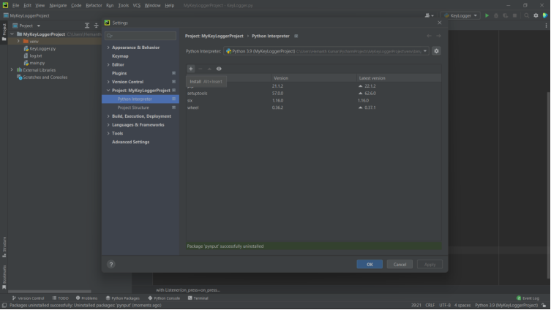Toggle show early releases eye icon

click(x=219, y=69)
